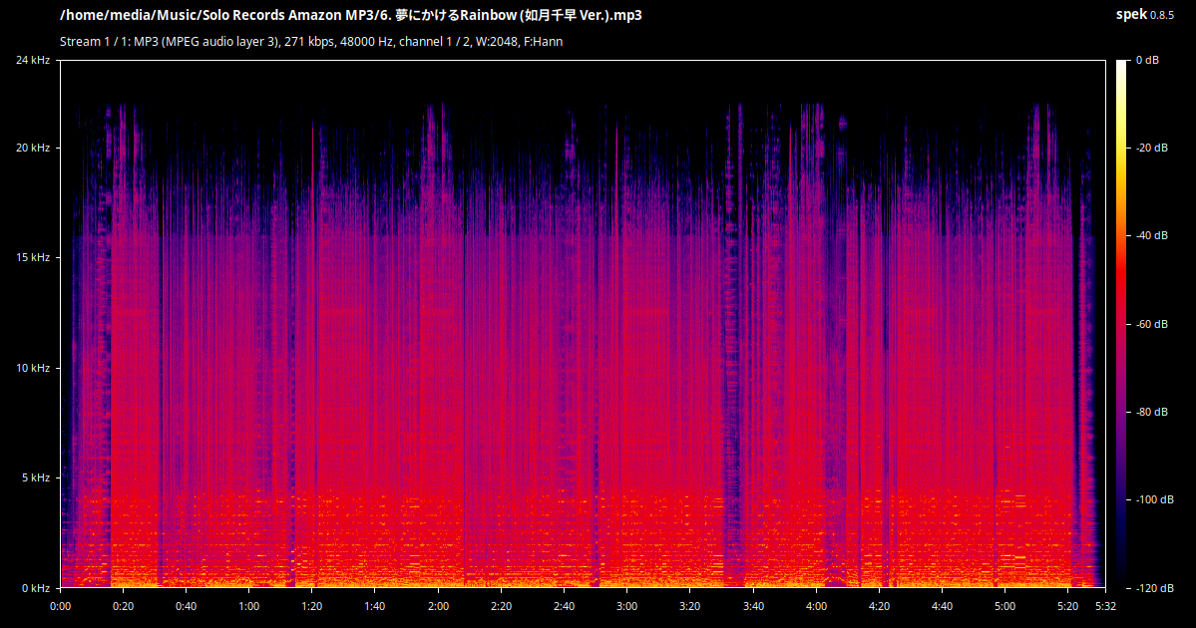The height and width of the screenshot is (628, 1196).
Task: Click the -20 dB scale label
Action: 1152,148
